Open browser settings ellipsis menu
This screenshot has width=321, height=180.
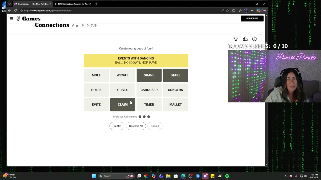[252, 10]
